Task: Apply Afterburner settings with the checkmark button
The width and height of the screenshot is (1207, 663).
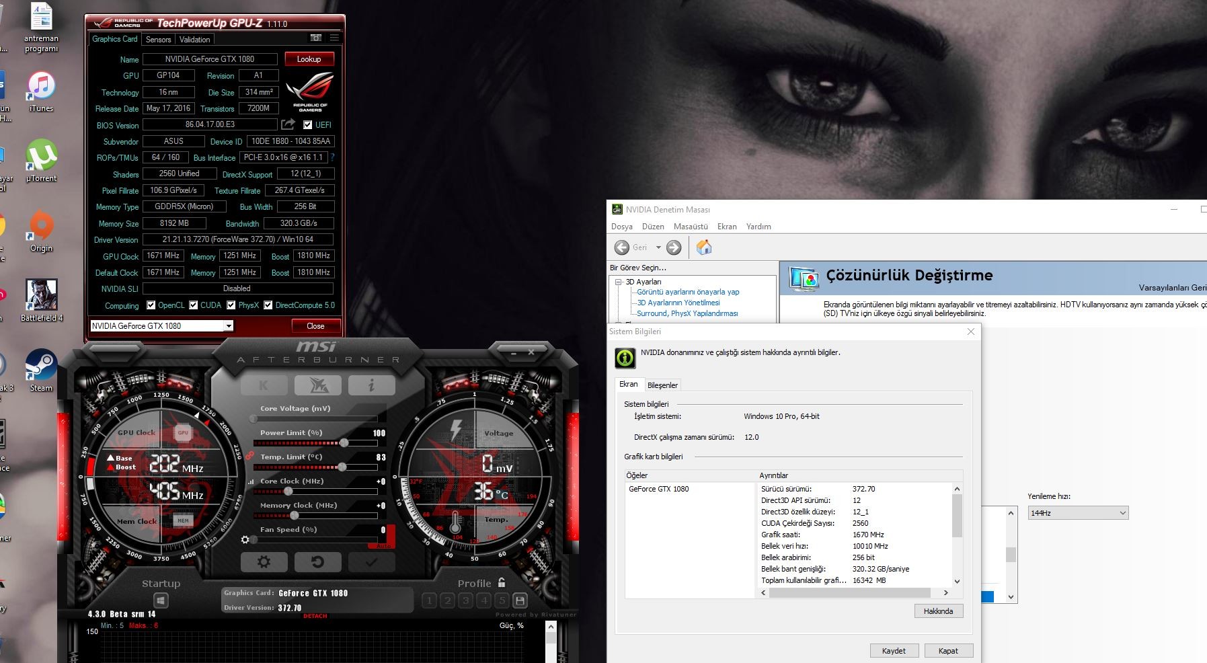Action: [x=371, y=562]
